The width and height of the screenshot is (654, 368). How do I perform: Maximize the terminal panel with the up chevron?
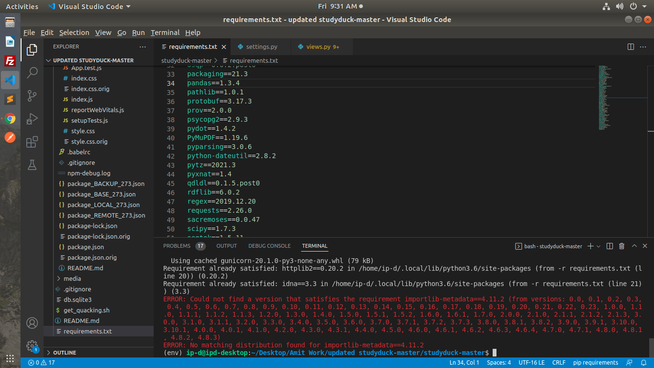[634, 246]
